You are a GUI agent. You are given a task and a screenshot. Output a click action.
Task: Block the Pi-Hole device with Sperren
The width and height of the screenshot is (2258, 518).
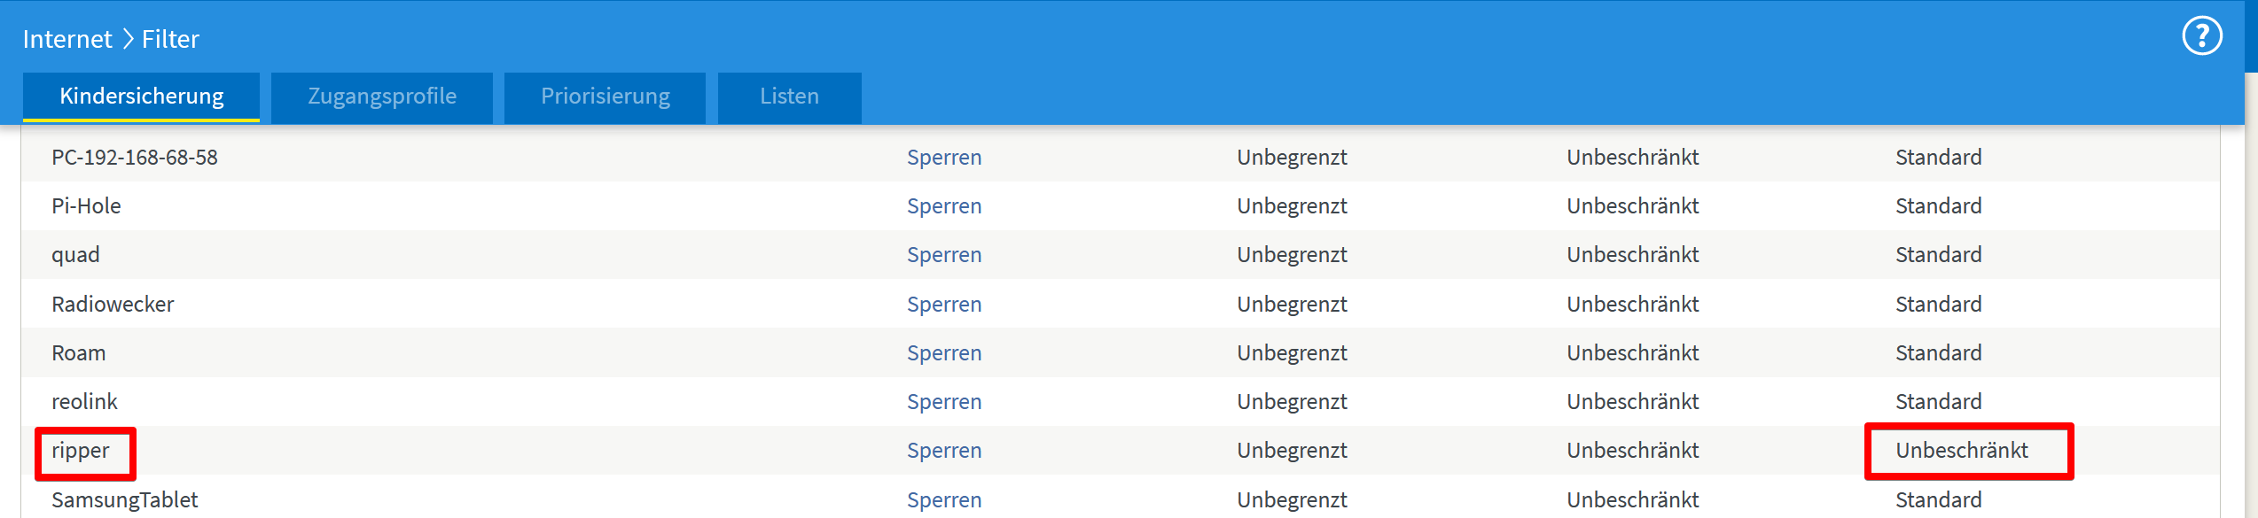tap(944, 206)
